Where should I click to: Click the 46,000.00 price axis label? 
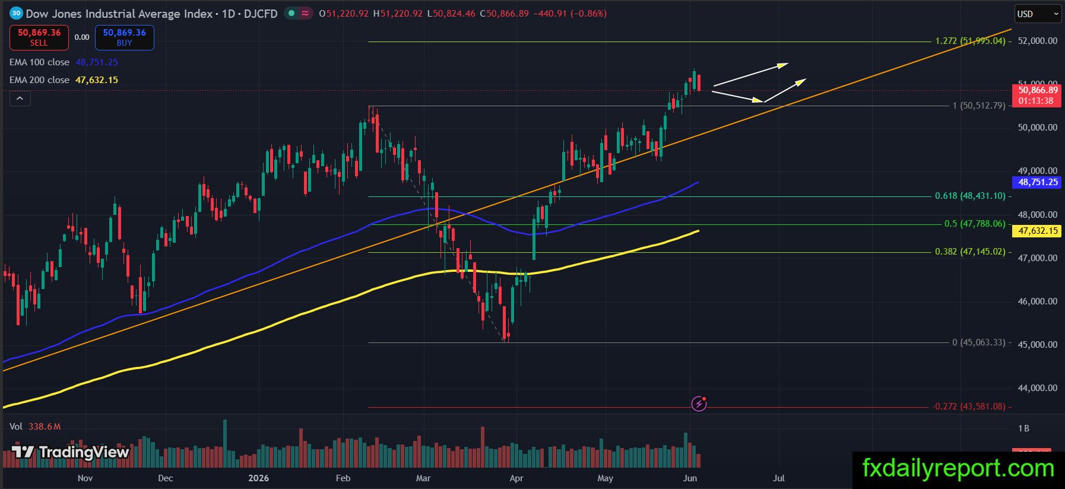(1038, 301)
